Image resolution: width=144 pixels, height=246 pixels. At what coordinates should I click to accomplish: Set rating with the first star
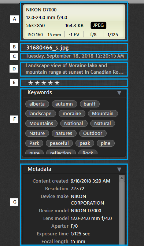(30, 83)
